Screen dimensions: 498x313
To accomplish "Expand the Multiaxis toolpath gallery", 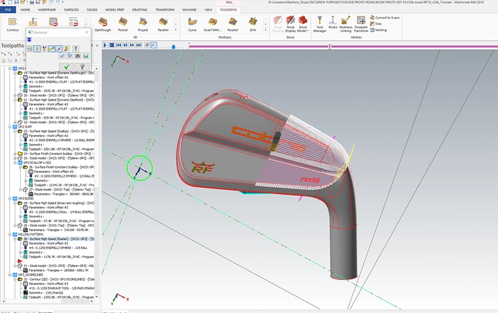I will pyautogui.click(x=265, y=30).
